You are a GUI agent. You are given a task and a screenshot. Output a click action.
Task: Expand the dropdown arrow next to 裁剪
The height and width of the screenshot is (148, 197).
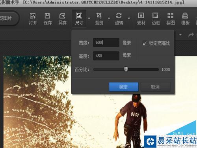pyautogui.click(x=109, y=18)
